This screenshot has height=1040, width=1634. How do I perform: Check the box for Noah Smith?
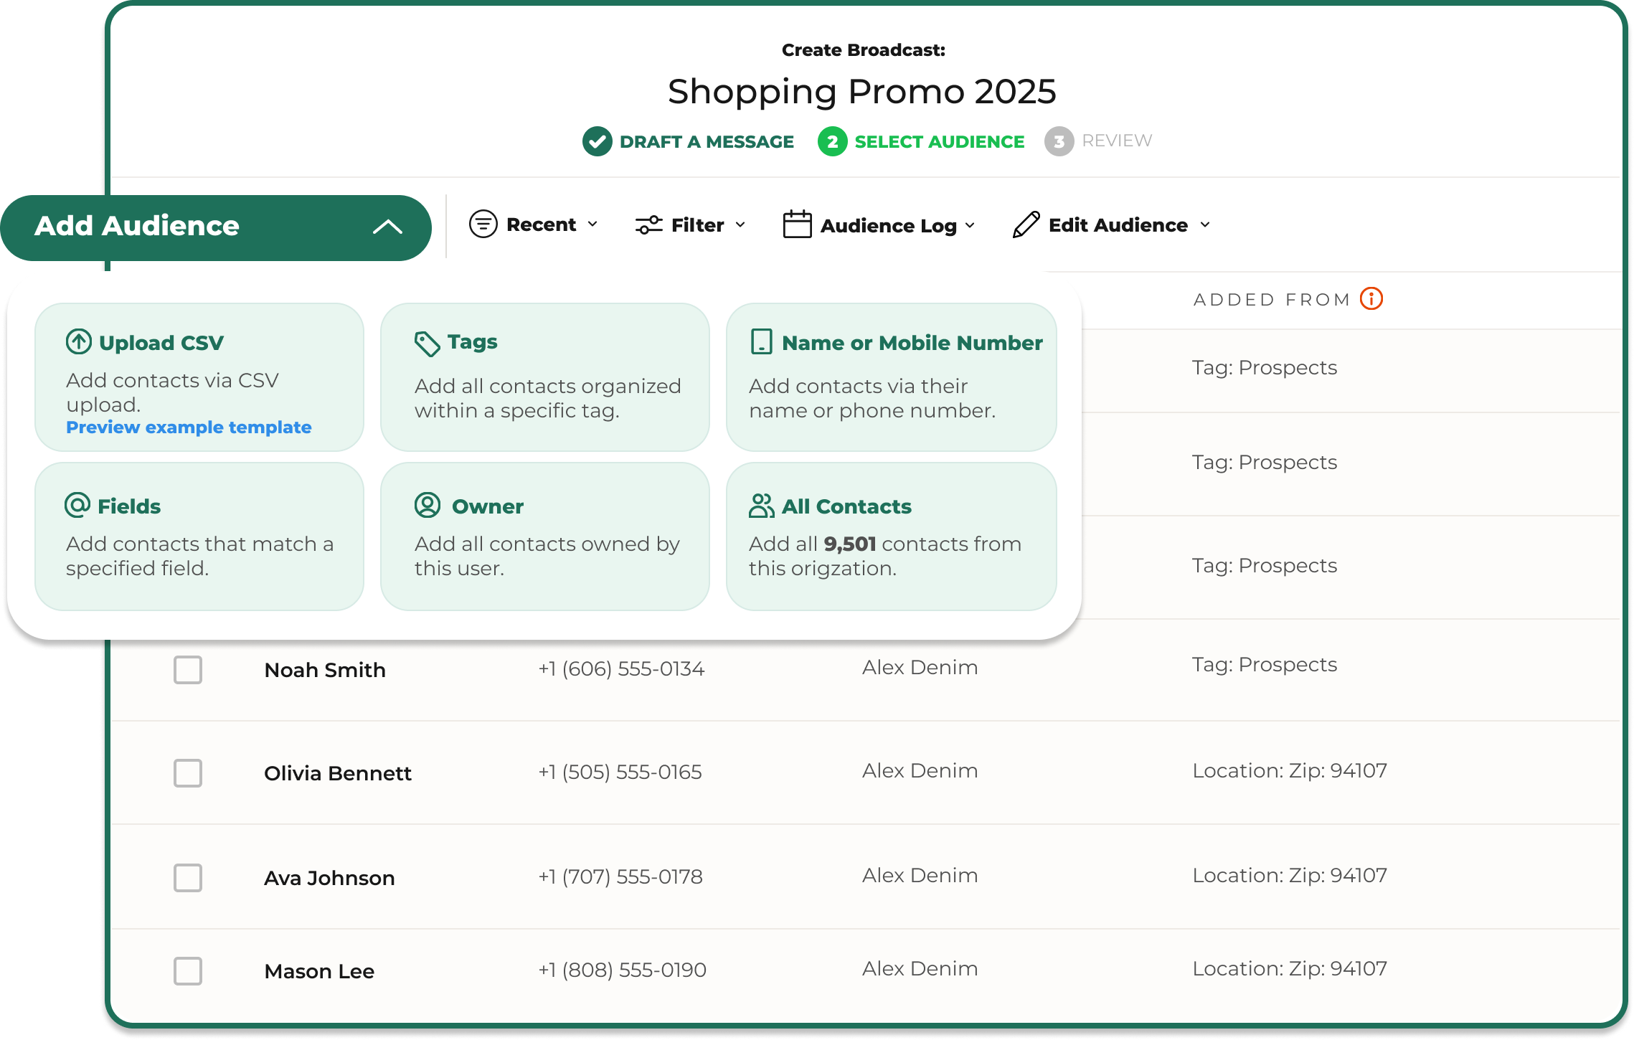coord(188,670)
